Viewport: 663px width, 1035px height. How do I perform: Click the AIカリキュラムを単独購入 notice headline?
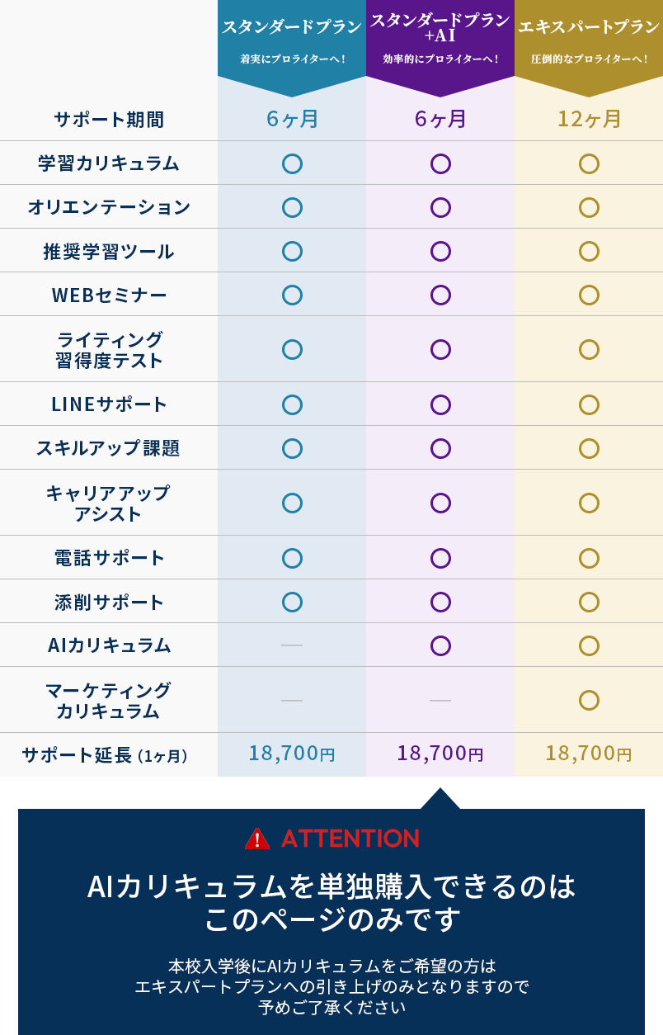[x=331, y=902]
